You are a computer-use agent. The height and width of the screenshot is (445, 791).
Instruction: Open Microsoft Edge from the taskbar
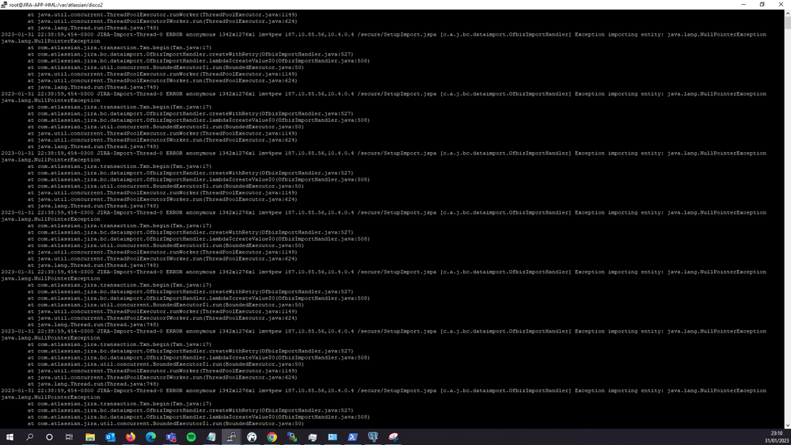click(150, 437)
